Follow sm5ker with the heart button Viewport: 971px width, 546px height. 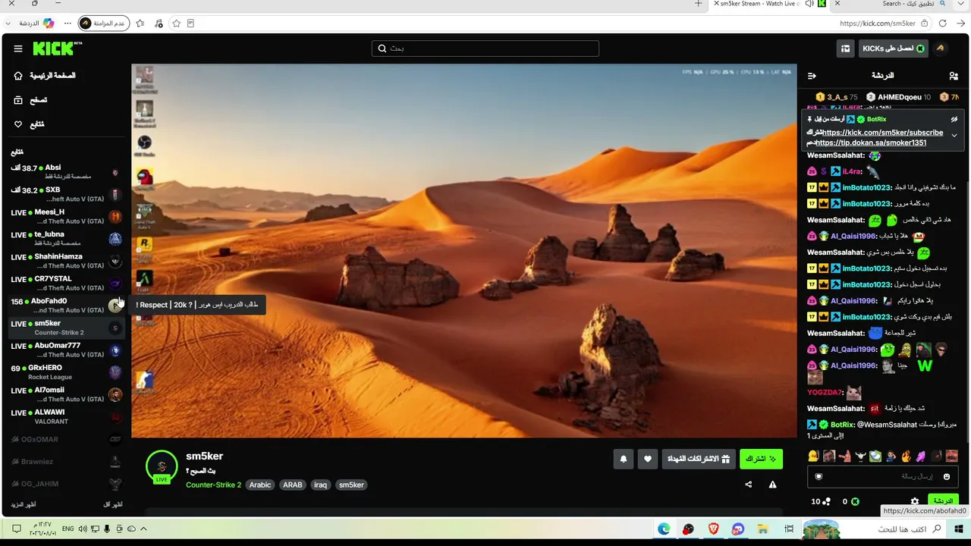point(647,459)
